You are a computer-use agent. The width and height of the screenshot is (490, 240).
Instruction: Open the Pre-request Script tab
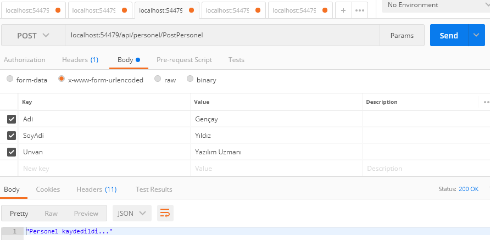point(184,59)
